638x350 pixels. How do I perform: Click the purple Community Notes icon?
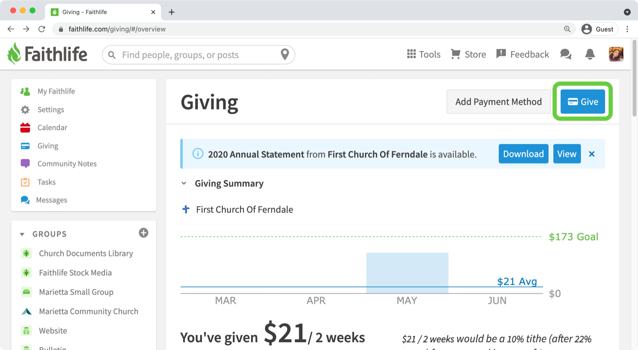[x=25, y=164]
